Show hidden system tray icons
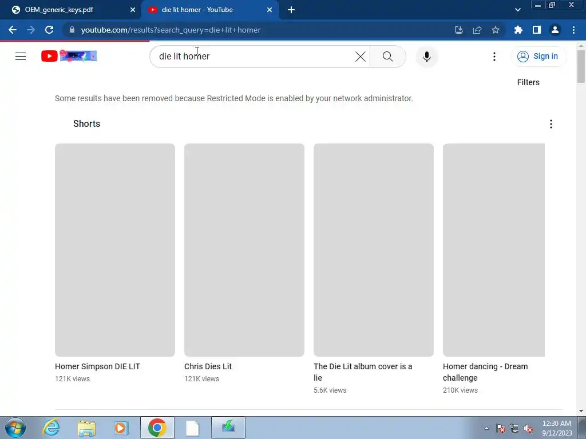Viewport: 586px width, 439px height. point(486,428)
